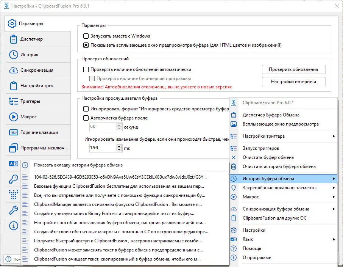Uncheck the buffer preview popup checkbox
This screenshot has width=343, height=267.
pyautogui.click(x=86, y=45)
